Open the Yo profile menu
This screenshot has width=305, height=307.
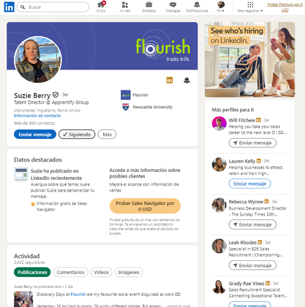coord(221,7)
